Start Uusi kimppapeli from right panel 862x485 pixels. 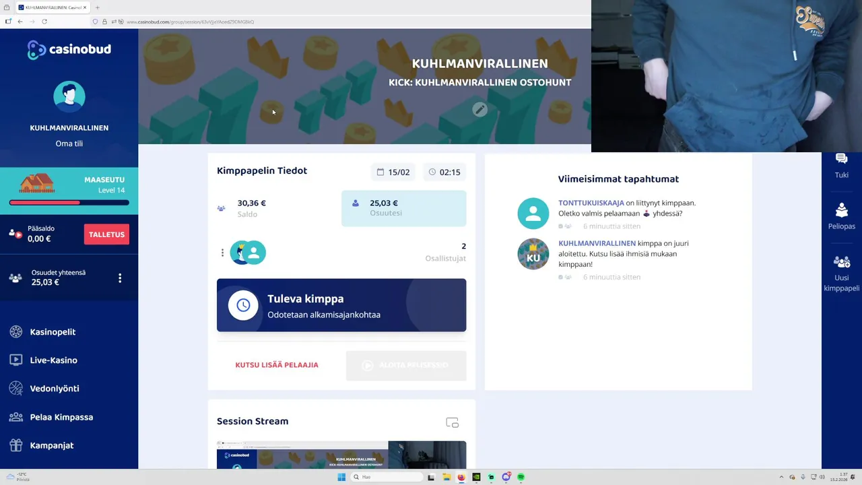tap(842, 273)
